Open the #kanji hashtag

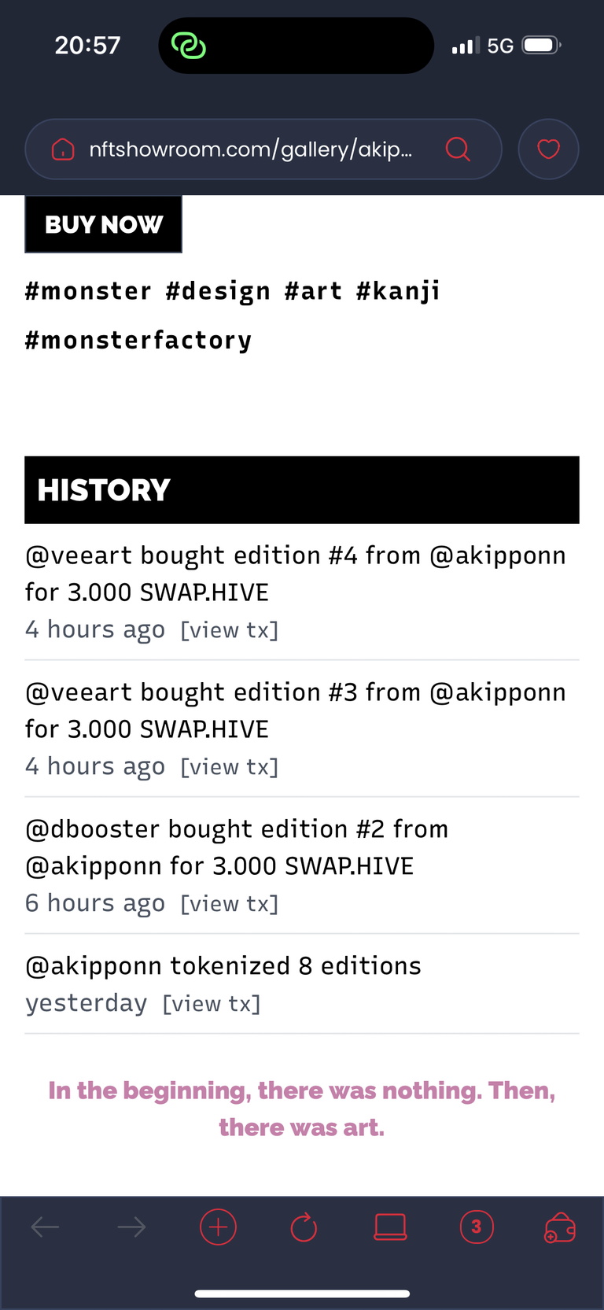398,292
